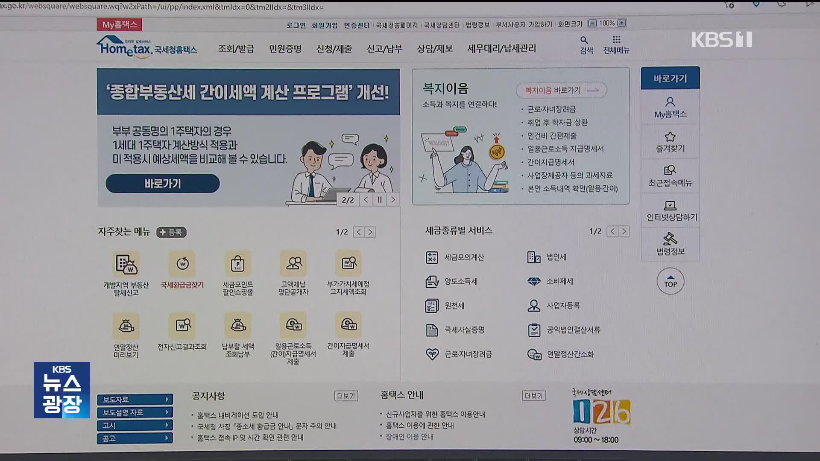Open 최근접속메뉴 in sidebar

[x=670, y=176]
